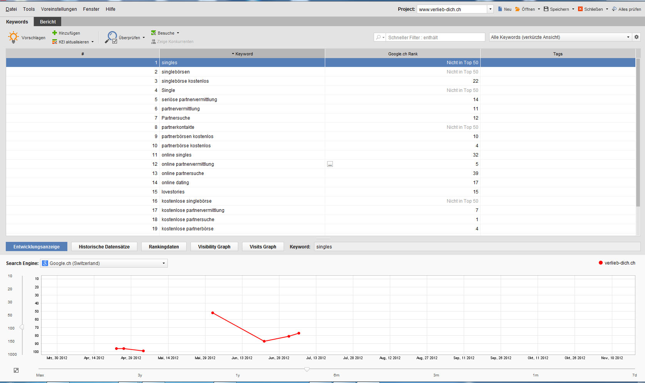The image size is (645, 383).
Task: Sort by the Google.ch Rank column header
Action: (x=403, y=54)
